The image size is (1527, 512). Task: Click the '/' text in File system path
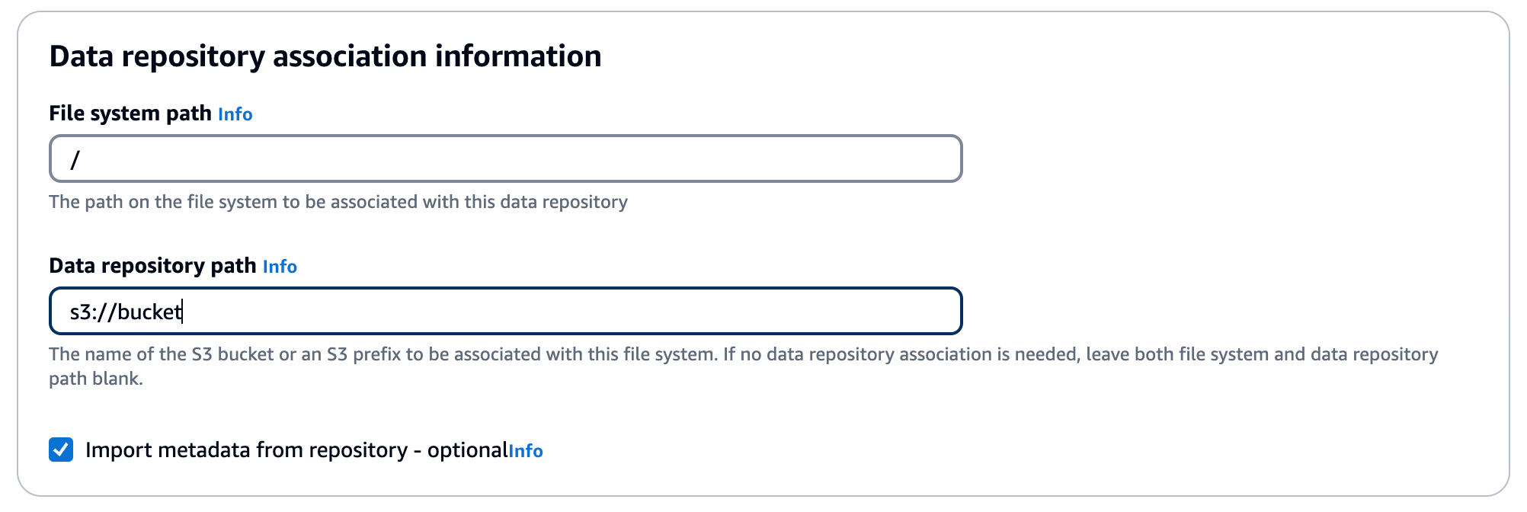pyautogui.click(x=75, y=159)
